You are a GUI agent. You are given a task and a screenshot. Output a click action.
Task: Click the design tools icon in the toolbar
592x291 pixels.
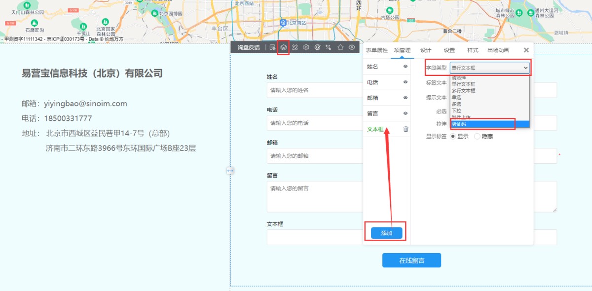pos(295,47)
